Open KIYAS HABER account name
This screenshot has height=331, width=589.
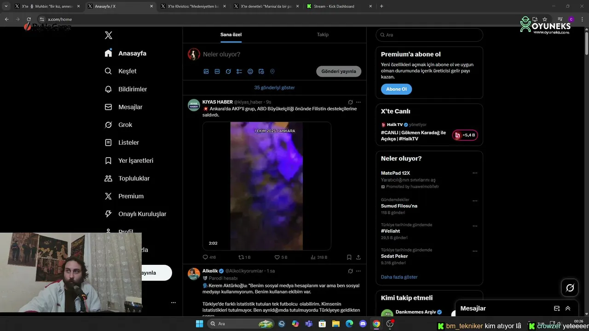218,102
